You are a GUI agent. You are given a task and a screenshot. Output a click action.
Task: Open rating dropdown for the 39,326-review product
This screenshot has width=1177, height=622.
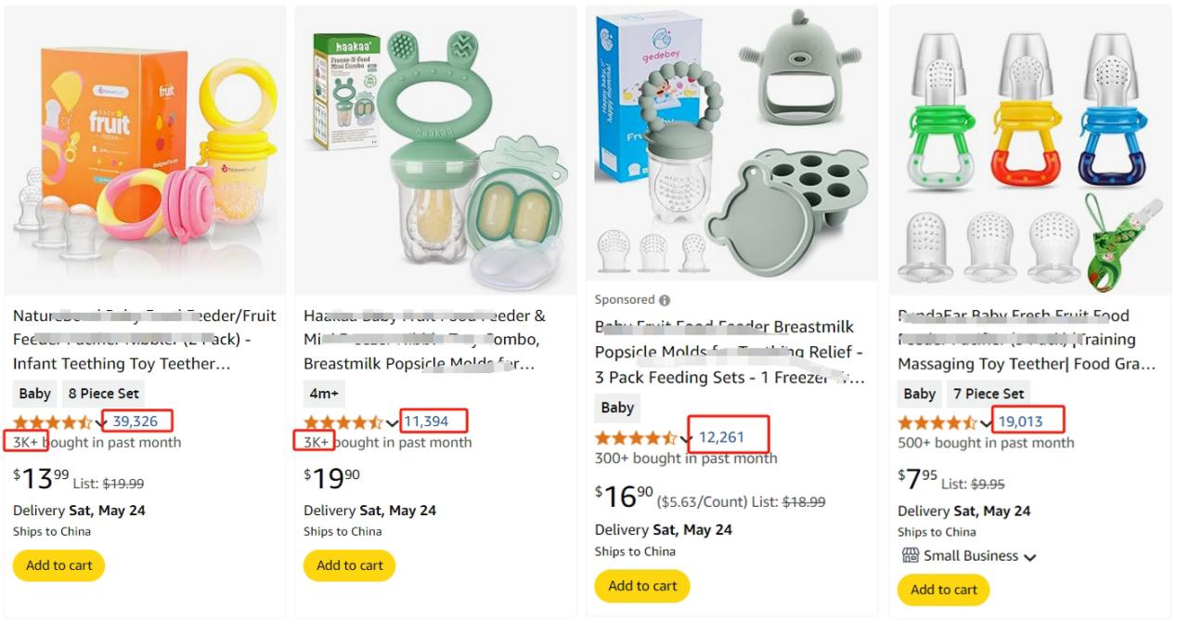pyautogui.click(x=100, y=422)
